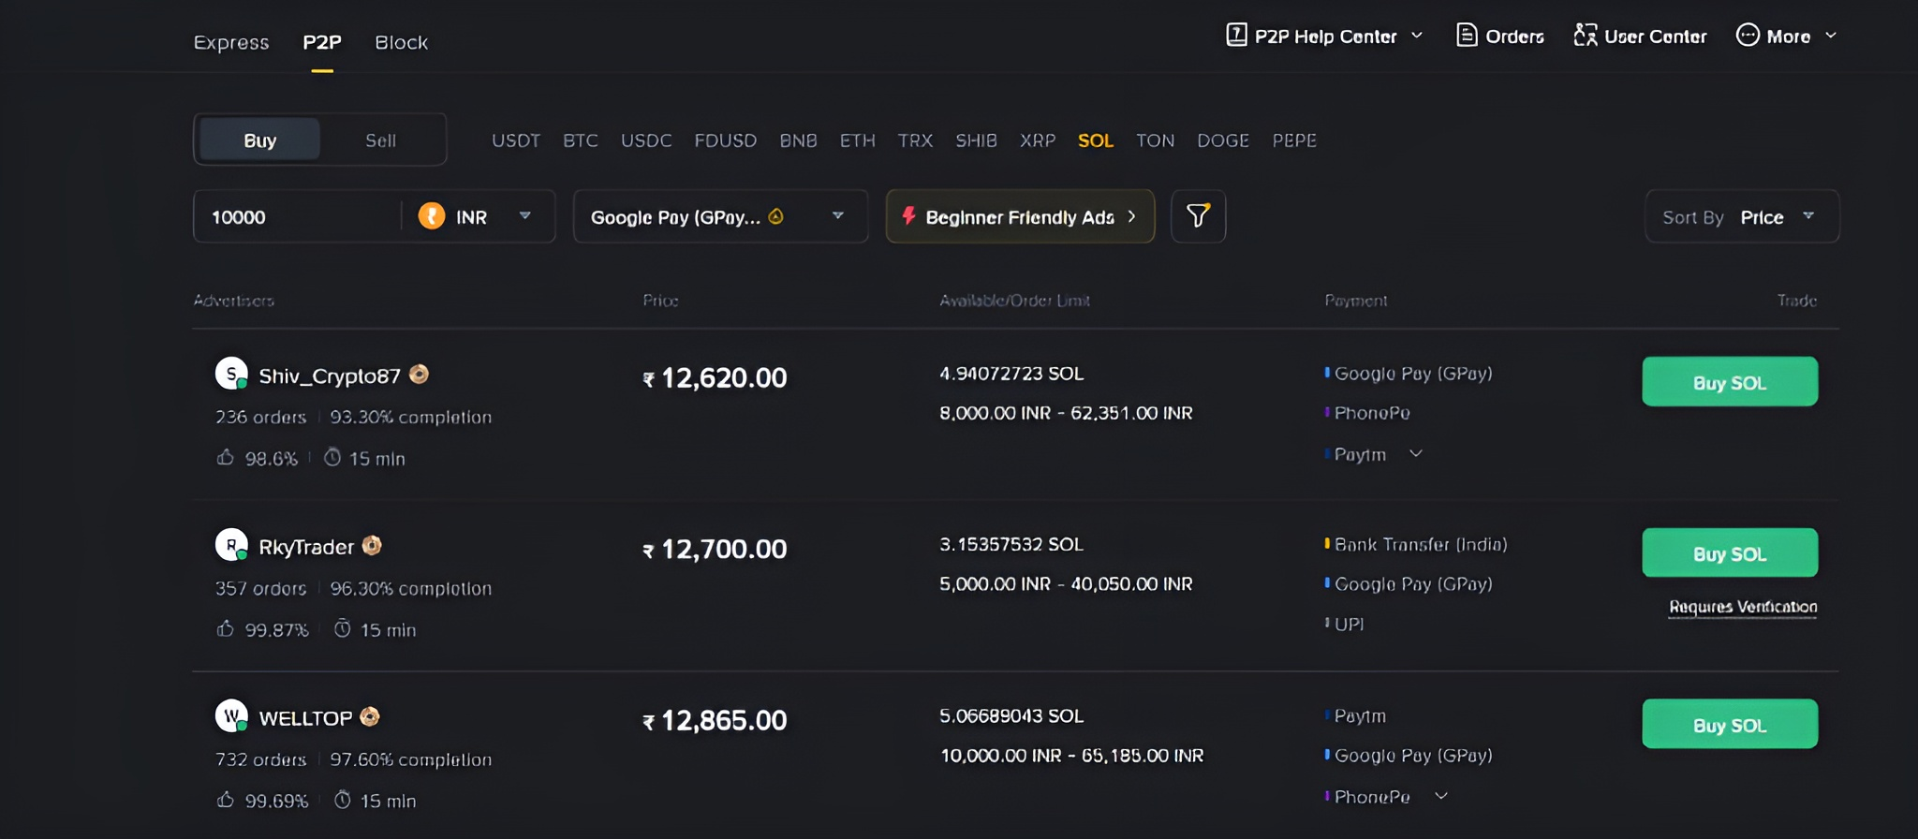Click the verified badge next to WELLTOP

pos(370,716)
